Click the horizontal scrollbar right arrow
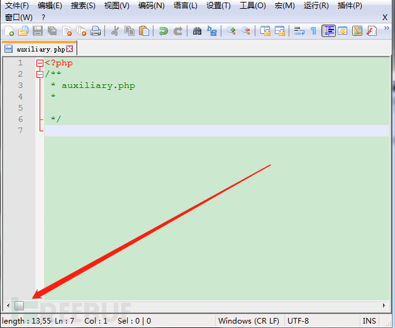The height and width of the screenshot is (328, 395). tap(384, 305)
